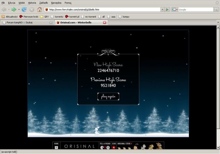Click the Tell a Friend pac-man icon
The image size is (220, 154).
102,147
